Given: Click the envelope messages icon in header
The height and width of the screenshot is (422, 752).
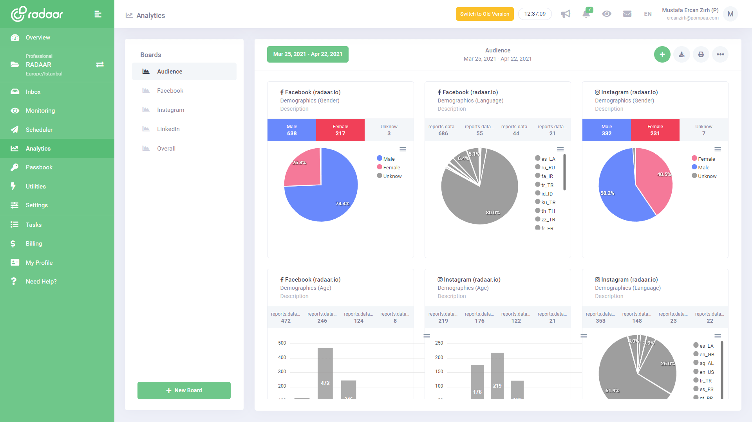Looking at the screenshot, I should pos(627,14).
